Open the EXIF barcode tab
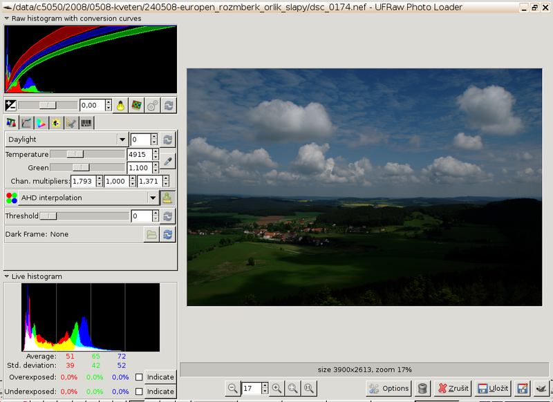553x402 pixels. tap(85, 122)
